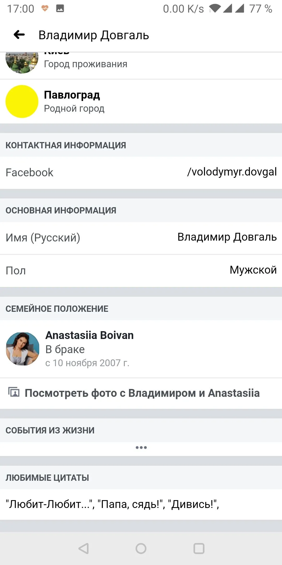Tap the Город проживания label
Image resolution: width=282 pixels, height=565 pixels.
tap(85, 64)
